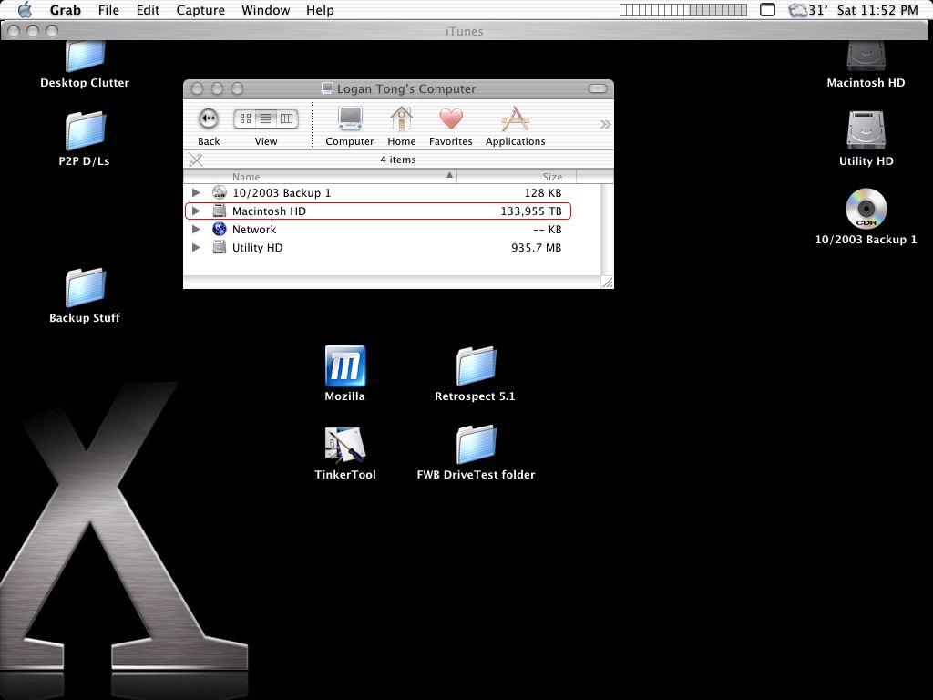
Task: Switch Finder to icon view
Action: point(245,119)
